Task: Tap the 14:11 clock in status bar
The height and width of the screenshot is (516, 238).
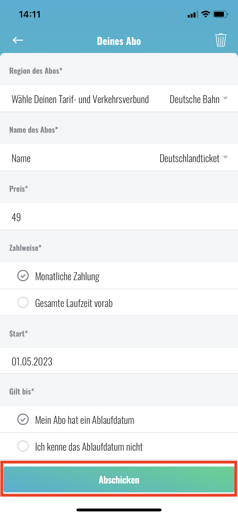Action: (x=30, y=14)
